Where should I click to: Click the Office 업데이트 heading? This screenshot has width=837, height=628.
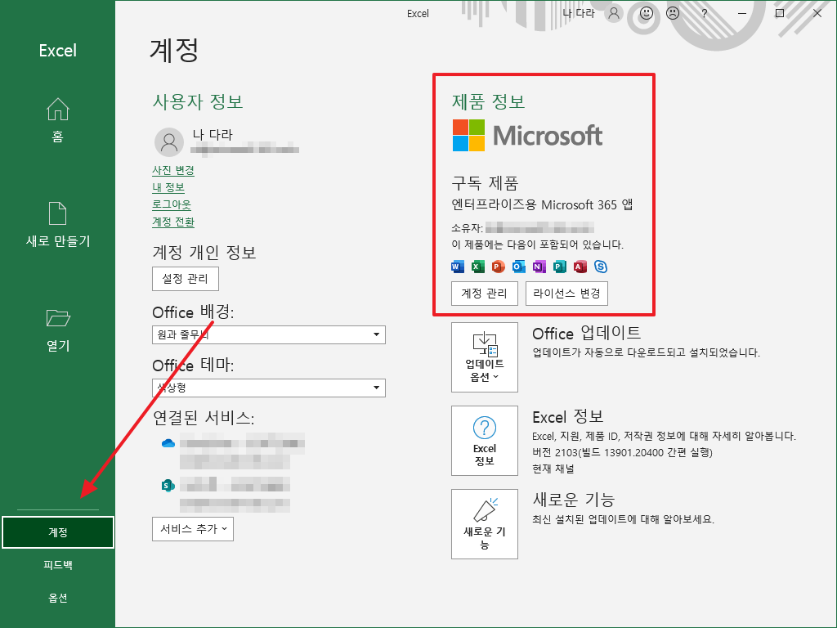pos(587,334)
